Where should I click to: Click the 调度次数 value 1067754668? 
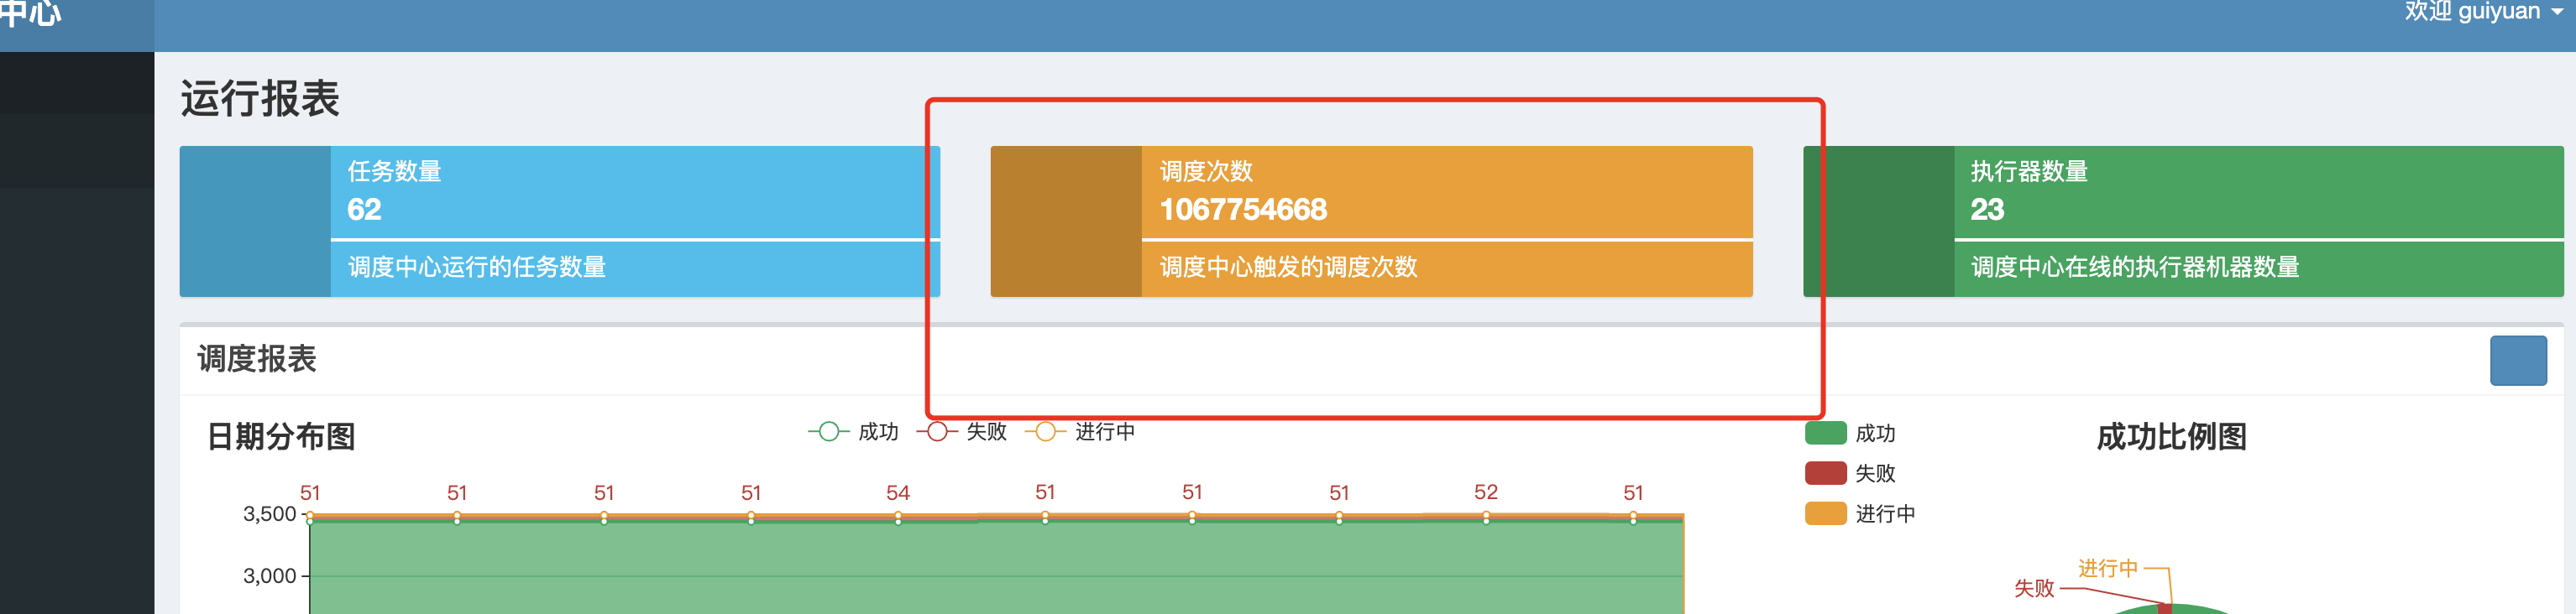pos(1243,210)
